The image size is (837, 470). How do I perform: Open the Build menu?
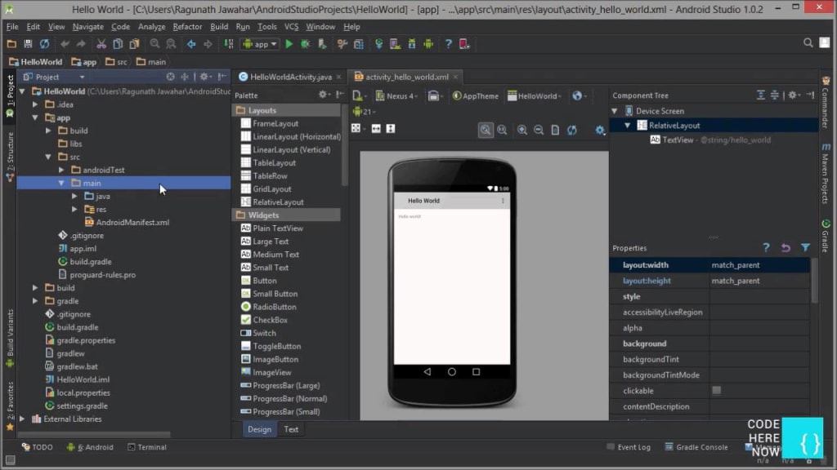tap(219, 27)
